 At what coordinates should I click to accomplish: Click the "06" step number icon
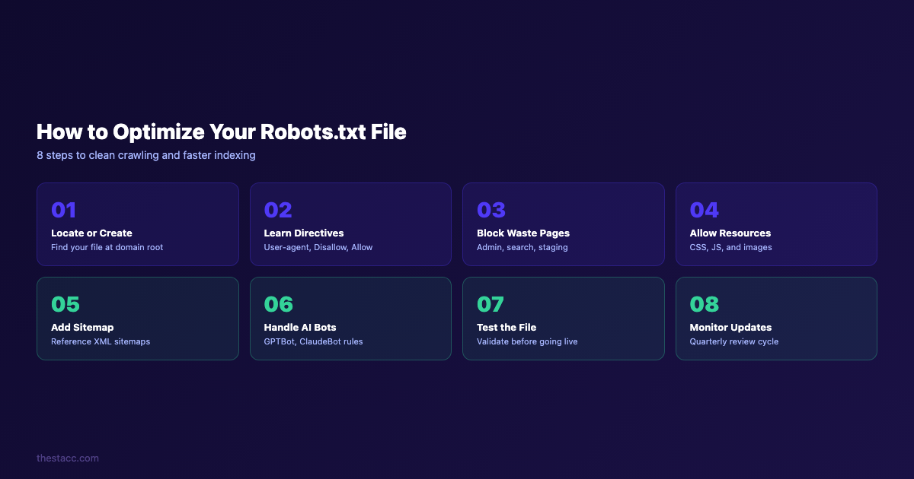278,304
